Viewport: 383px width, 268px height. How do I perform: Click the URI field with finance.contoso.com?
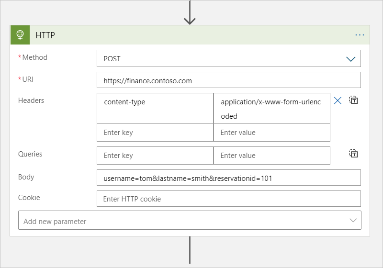click(229, 80)
